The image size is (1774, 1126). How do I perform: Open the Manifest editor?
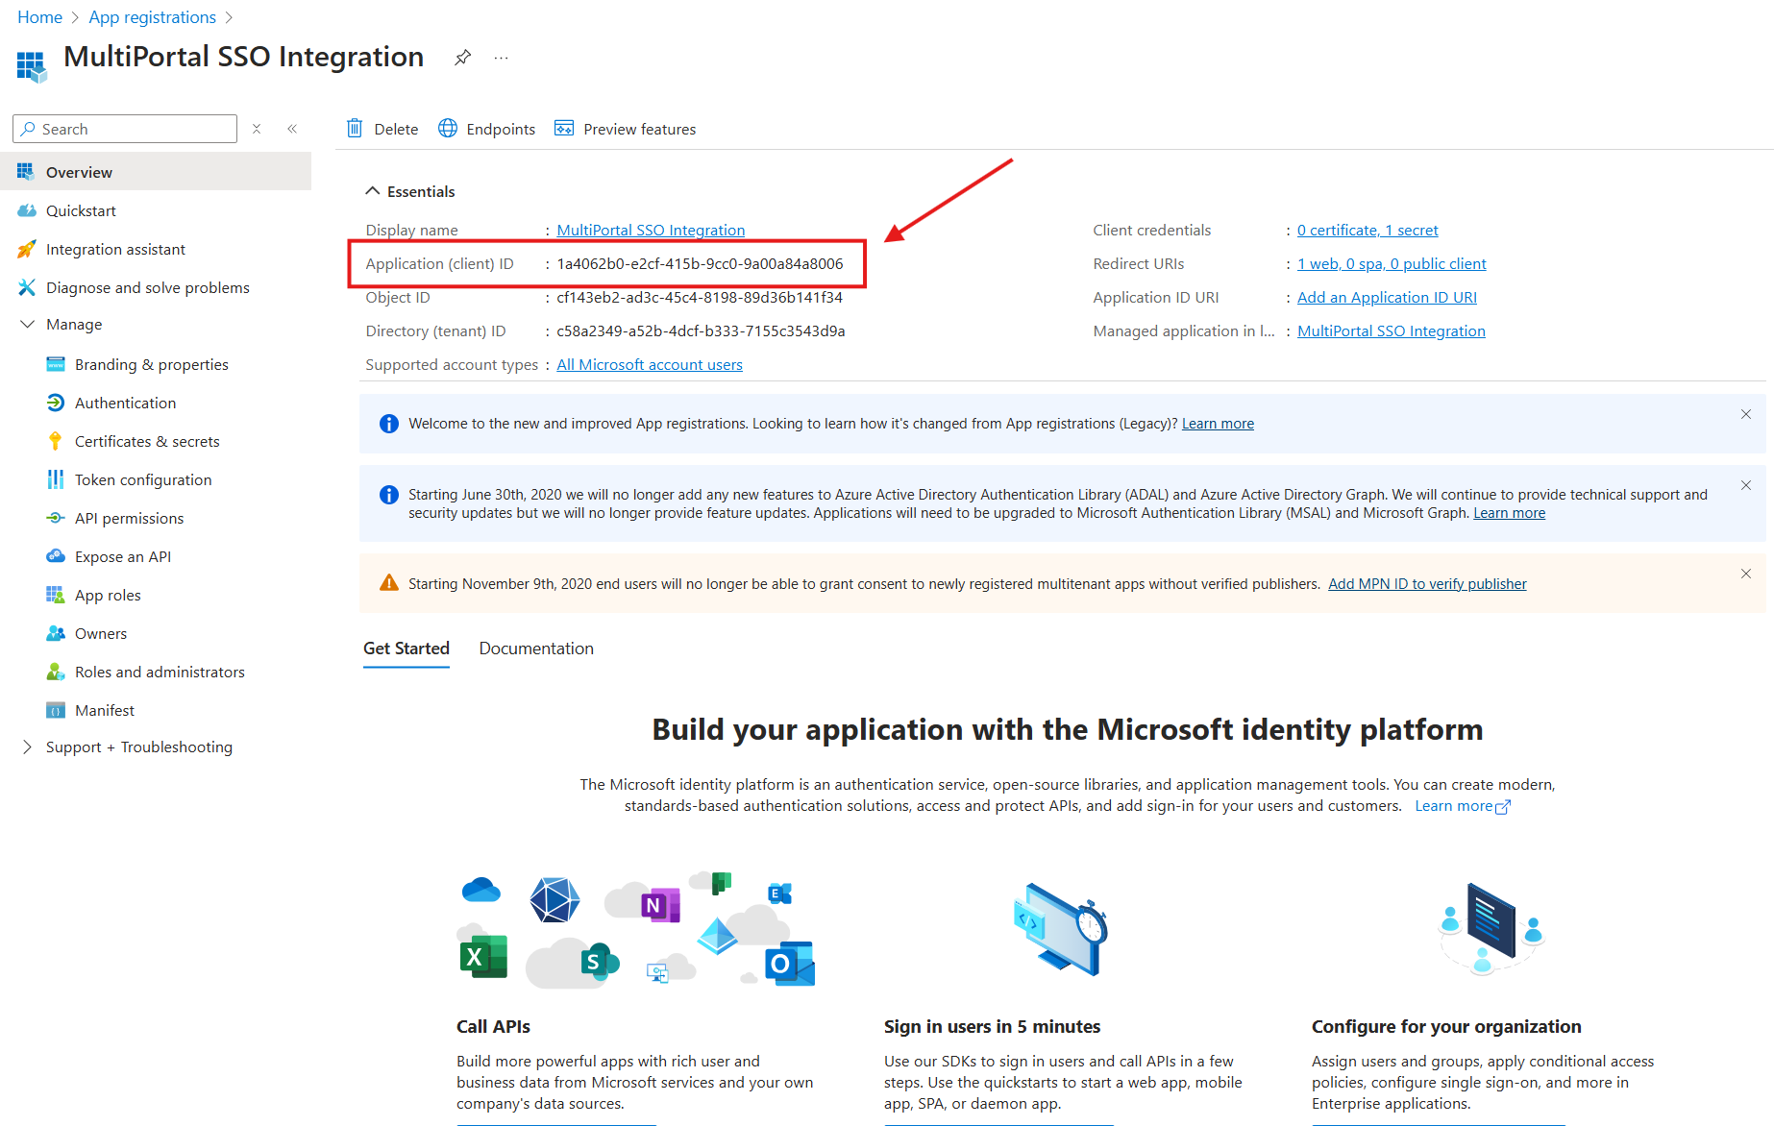click(104, 710)
